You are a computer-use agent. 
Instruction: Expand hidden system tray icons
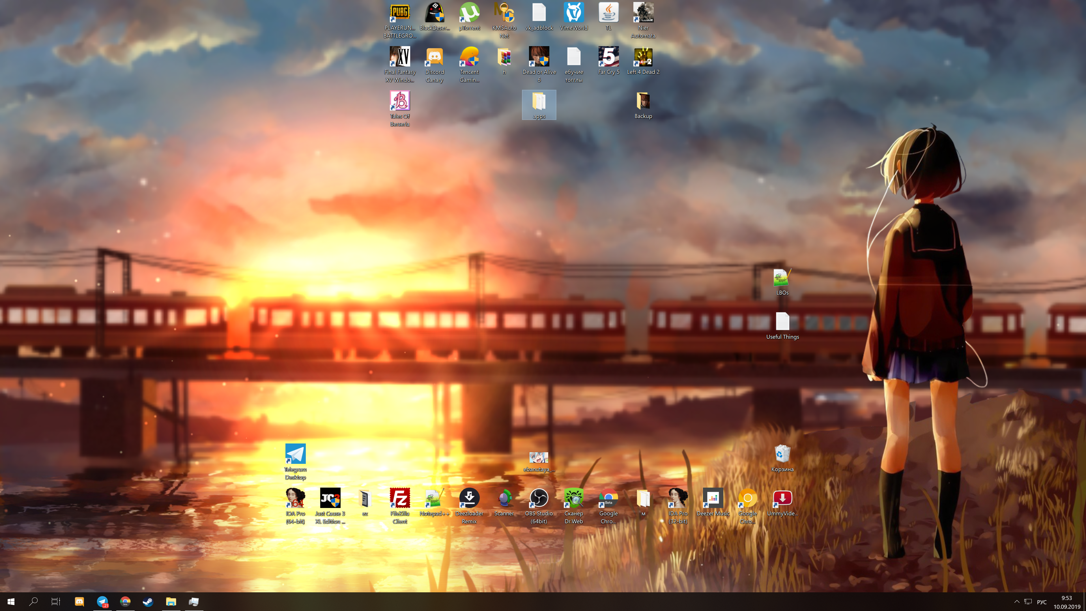(x=1017, y=602)
